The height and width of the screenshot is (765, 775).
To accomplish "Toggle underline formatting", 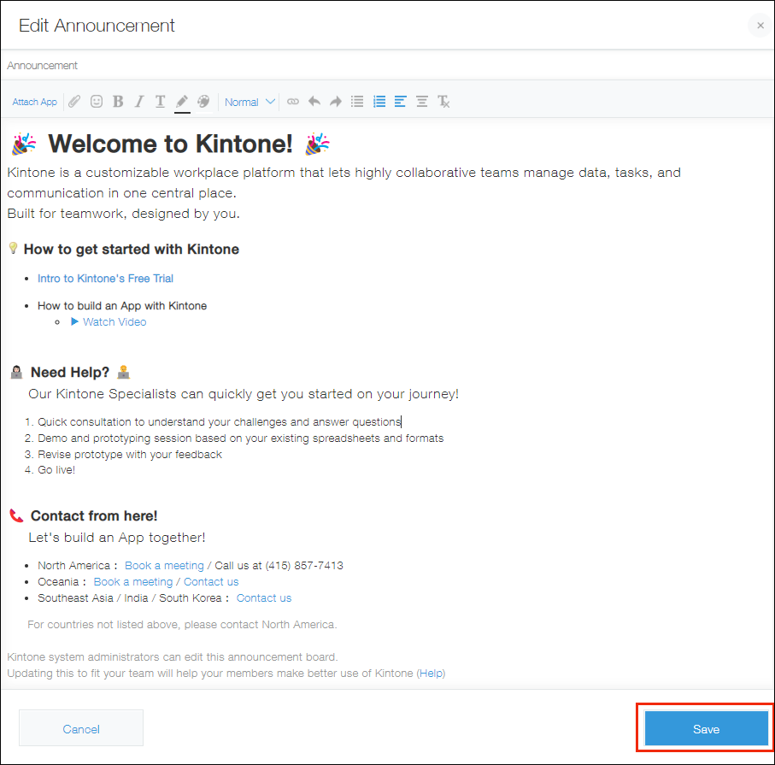I will (x=160, y=102).
